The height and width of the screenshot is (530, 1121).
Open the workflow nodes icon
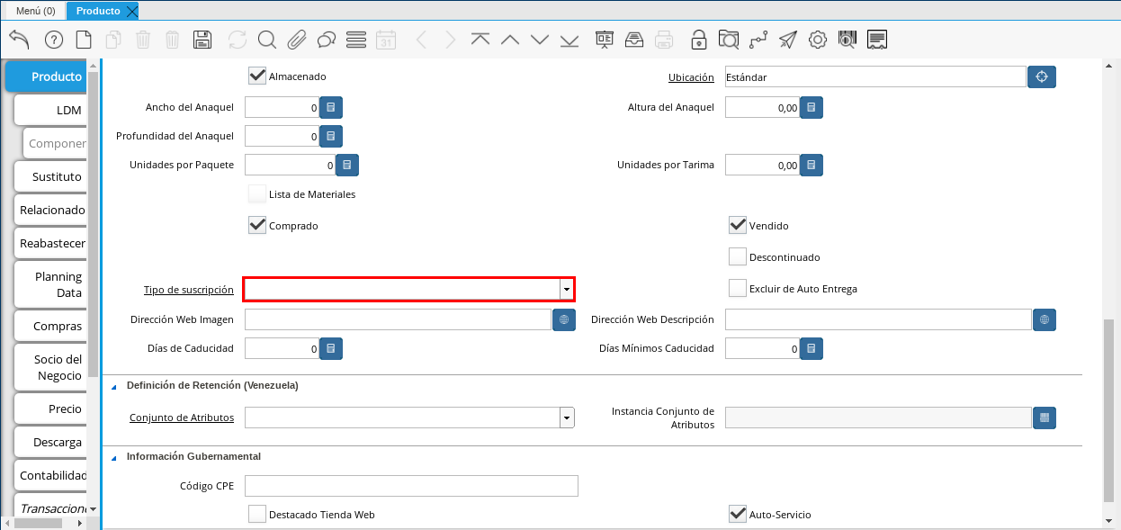click(x=758, y=40)
